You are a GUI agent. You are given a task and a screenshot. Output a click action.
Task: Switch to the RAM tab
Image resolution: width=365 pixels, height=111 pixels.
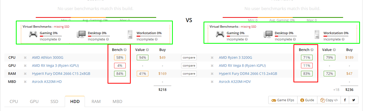96,101
